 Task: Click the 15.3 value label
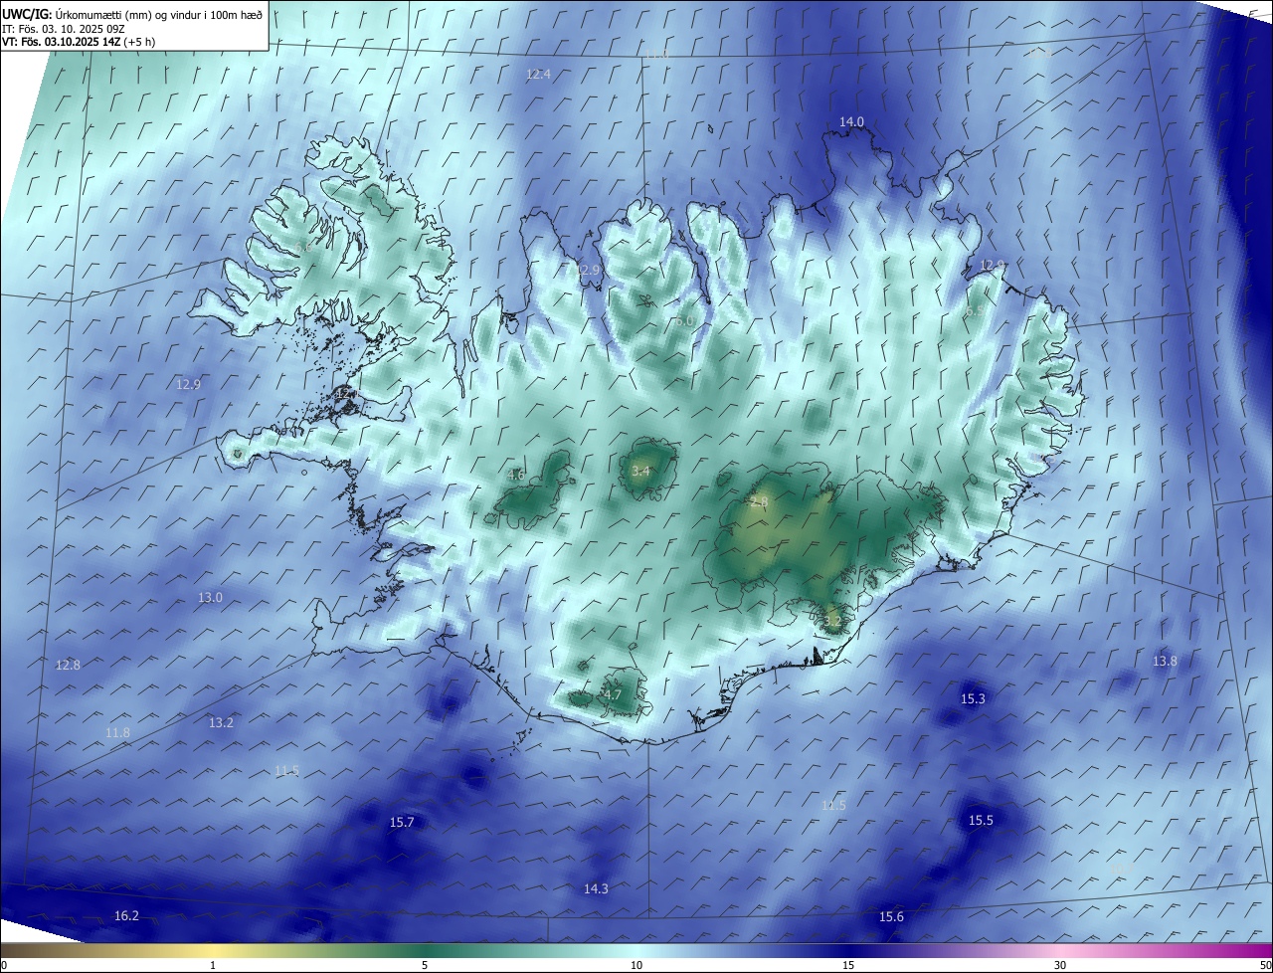coord(973,699)
